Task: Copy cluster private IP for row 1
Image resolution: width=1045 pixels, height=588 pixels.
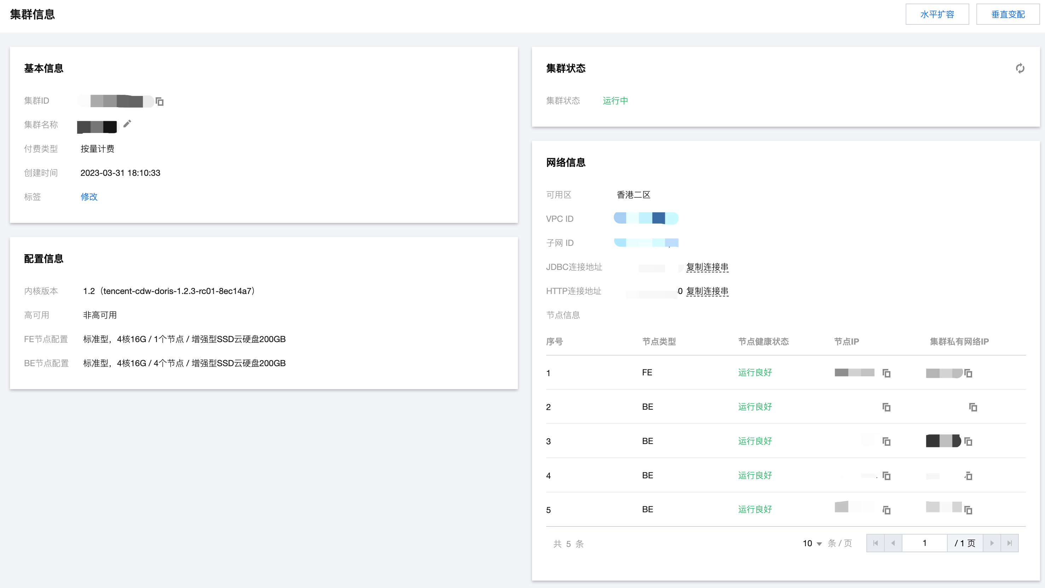Action: tap(968, 373)
